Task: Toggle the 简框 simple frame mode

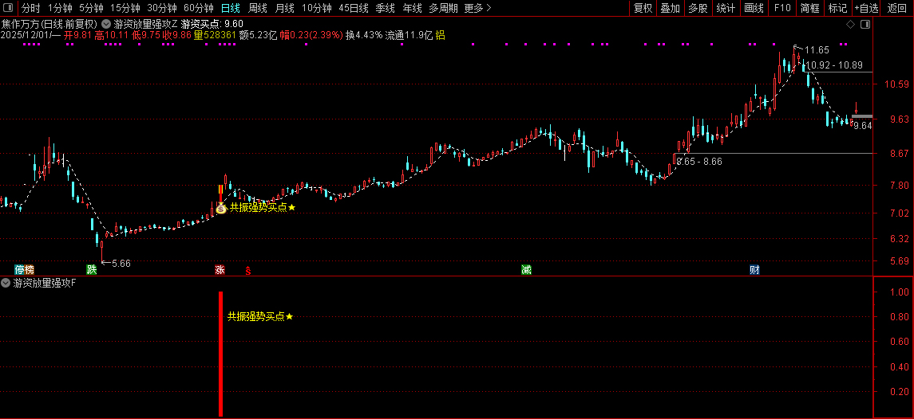Action: pyautogui.click(x=810, y=8)
